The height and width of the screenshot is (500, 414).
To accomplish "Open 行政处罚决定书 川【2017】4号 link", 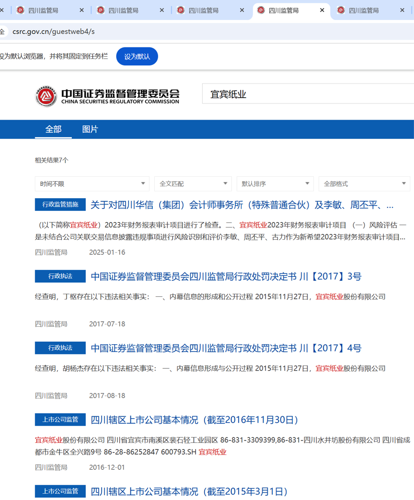I will click(x=226, y=348).
